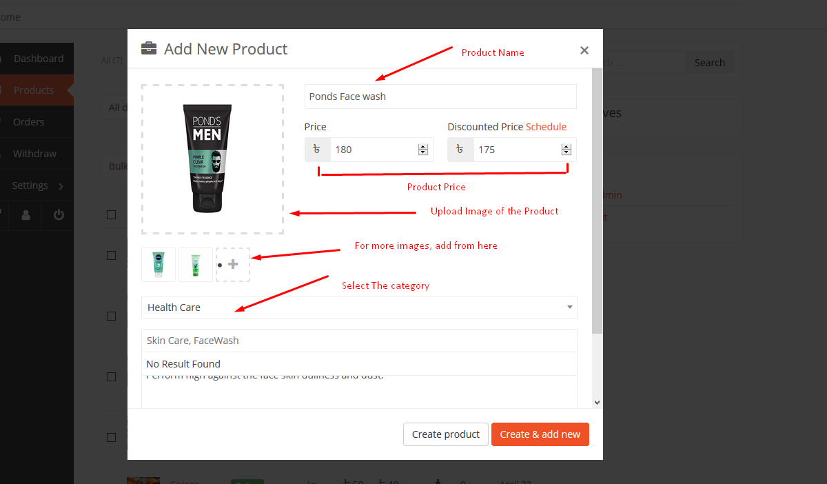Decrease the Price value with down arrow

tap(423, 152)
